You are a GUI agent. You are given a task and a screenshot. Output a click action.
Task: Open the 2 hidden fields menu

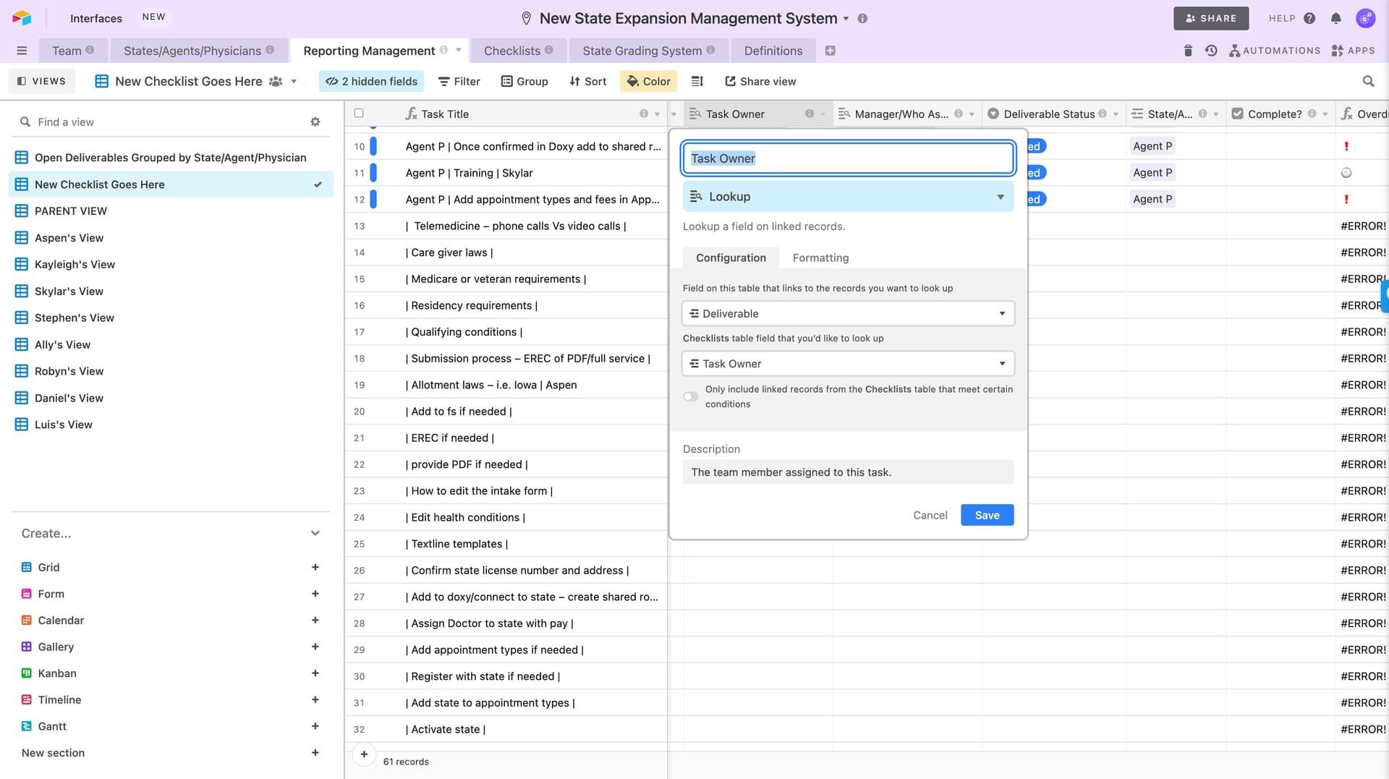371,82
